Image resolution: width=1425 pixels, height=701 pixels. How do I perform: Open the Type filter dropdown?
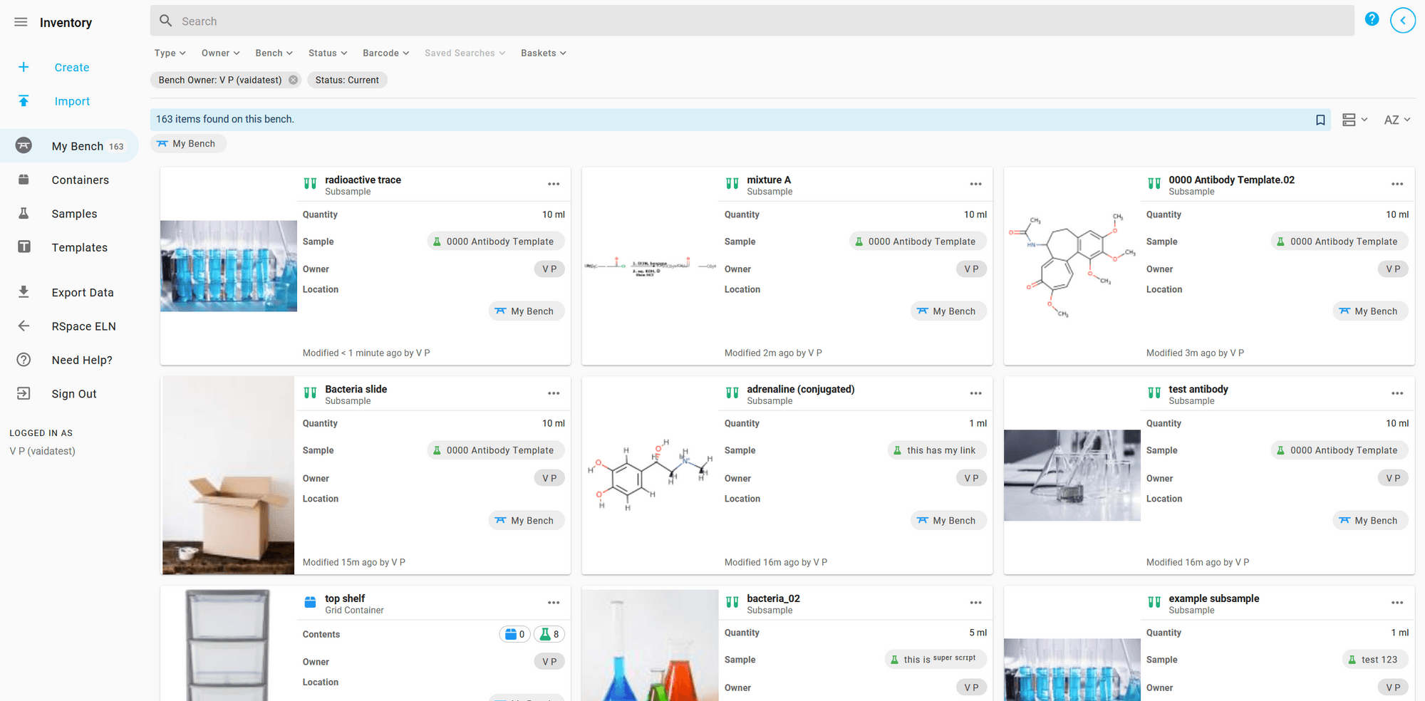(170, 53)
